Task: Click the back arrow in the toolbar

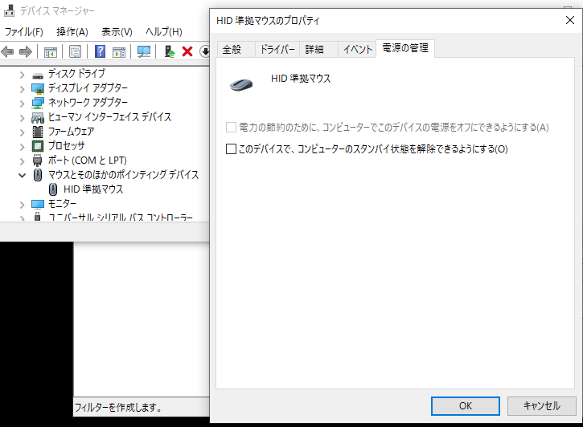Action: [8, 51]
